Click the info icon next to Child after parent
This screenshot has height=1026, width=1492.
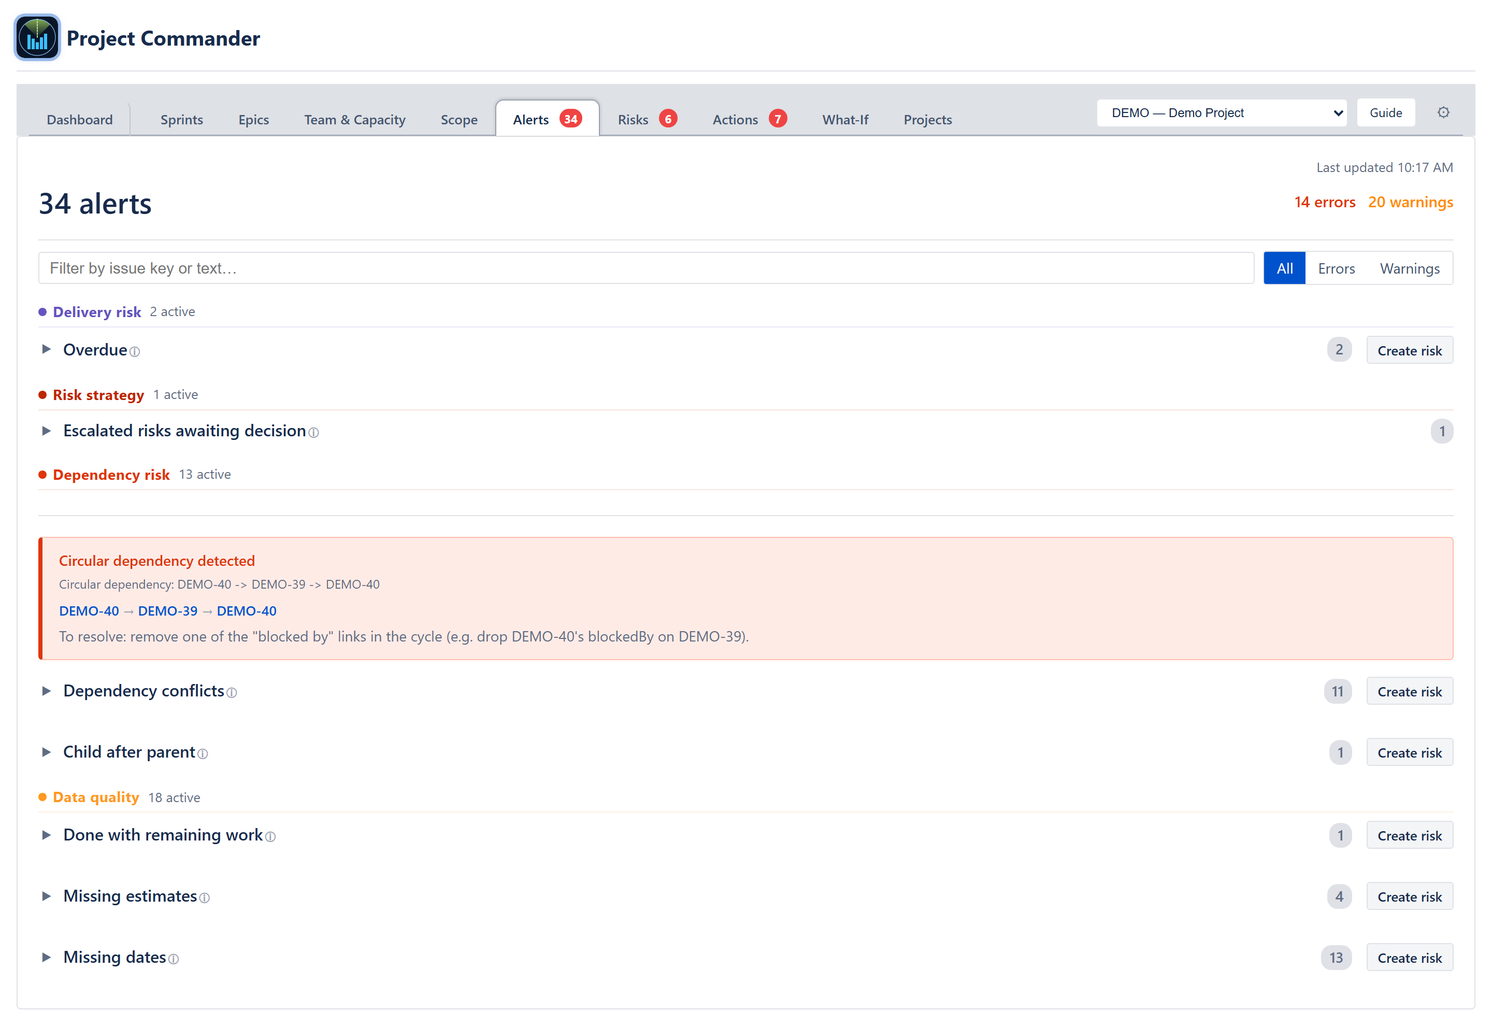point(203,753)
